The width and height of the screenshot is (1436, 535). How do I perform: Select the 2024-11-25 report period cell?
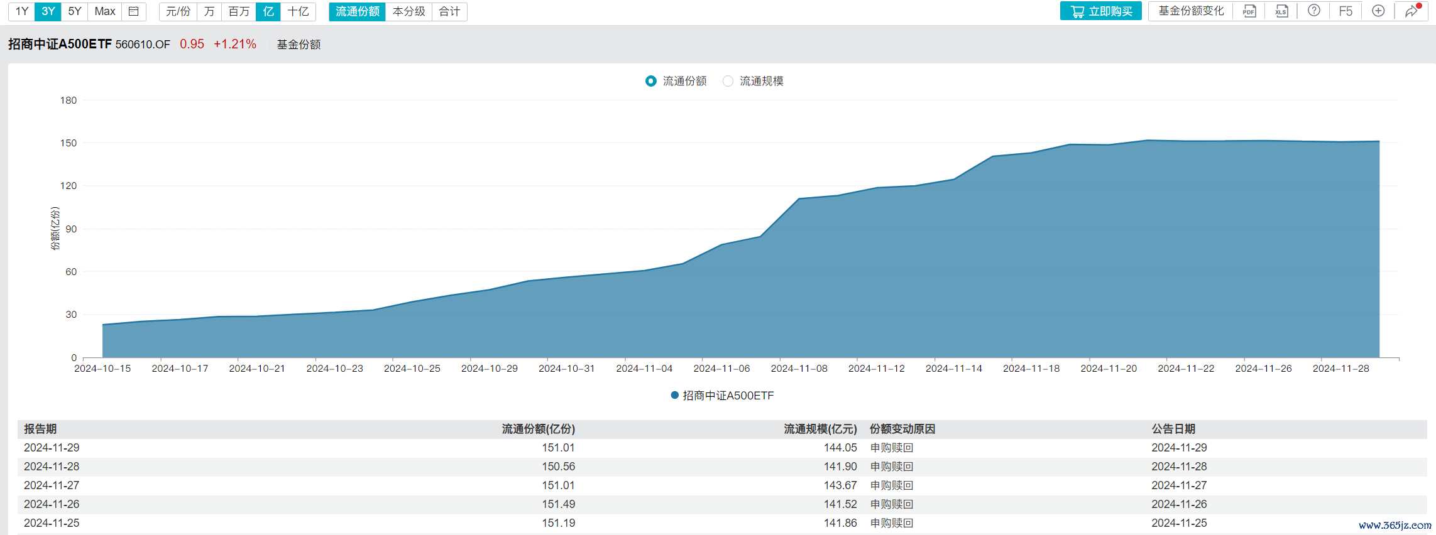tap(52, 523)
